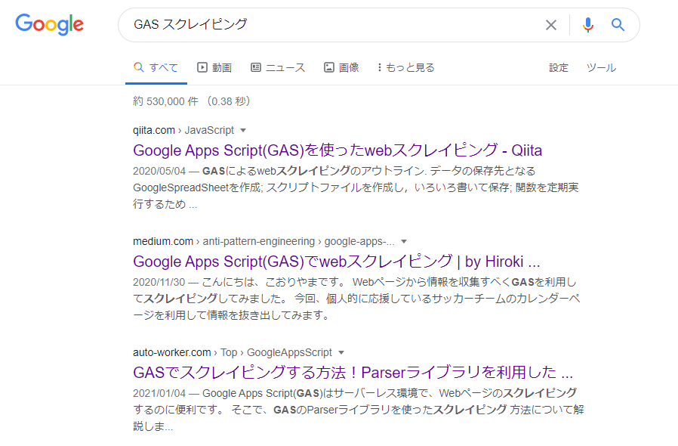Click the Google logo

(x=48, y=24)
